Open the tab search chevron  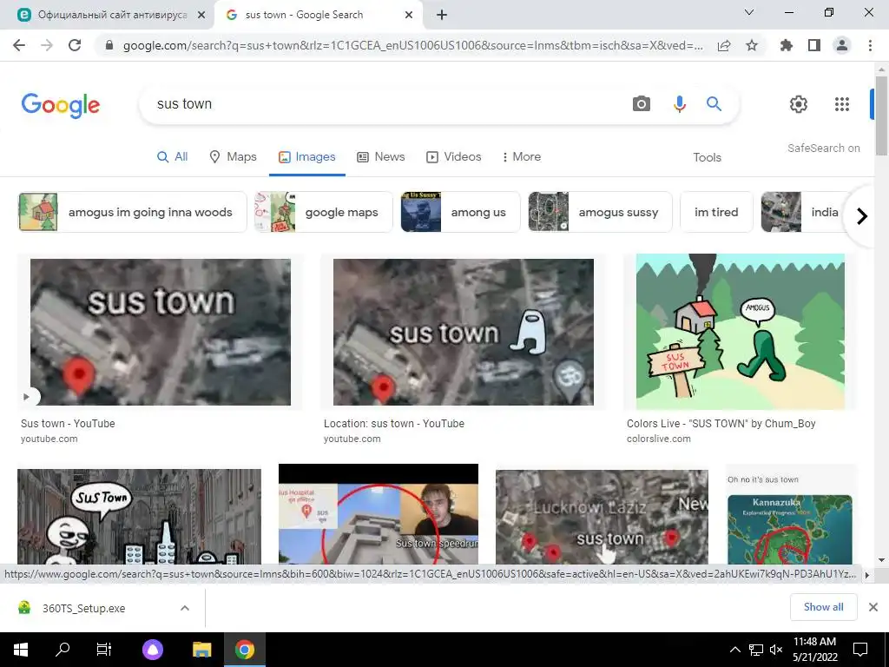[749, 12]
